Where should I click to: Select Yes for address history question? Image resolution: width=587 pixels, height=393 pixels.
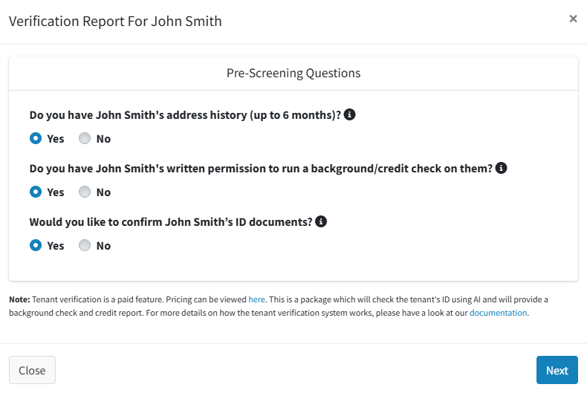click(x=36, y=138)
